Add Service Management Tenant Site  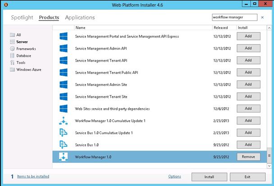(248, 96)
